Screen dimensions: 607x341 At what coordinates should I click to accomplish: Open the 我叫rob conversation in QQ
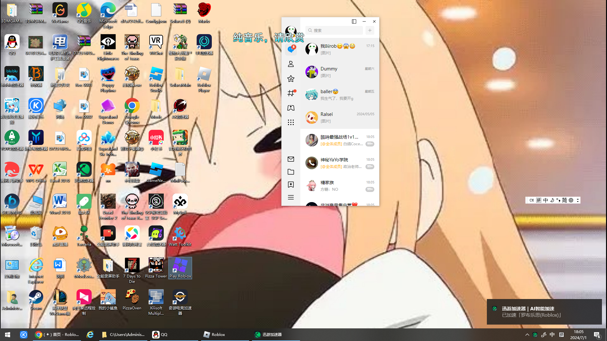pos(340,49)
